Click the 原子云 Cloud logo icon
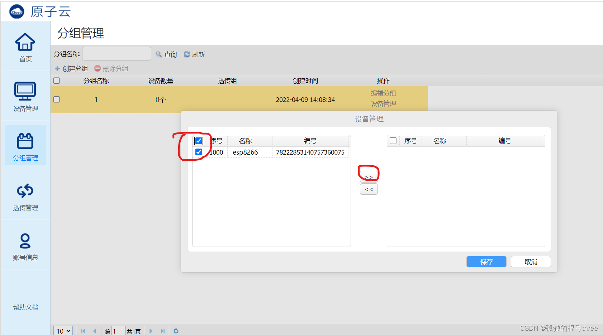The image size is (603, 335). click(x=16, y=12)
